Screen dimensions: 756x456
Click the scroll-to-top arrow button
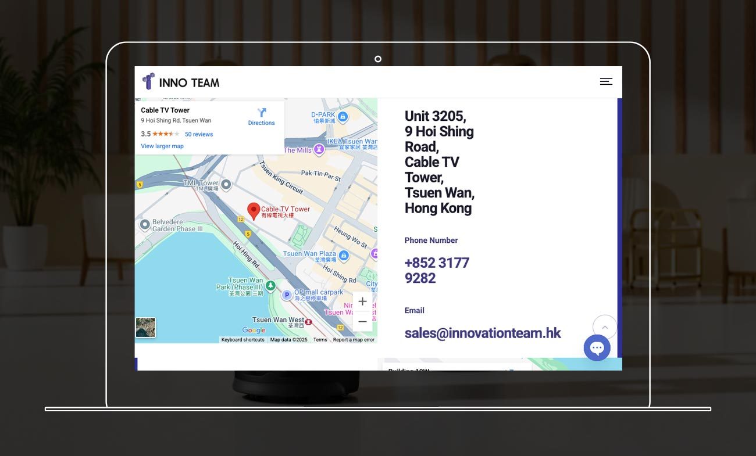click(605, 327)
